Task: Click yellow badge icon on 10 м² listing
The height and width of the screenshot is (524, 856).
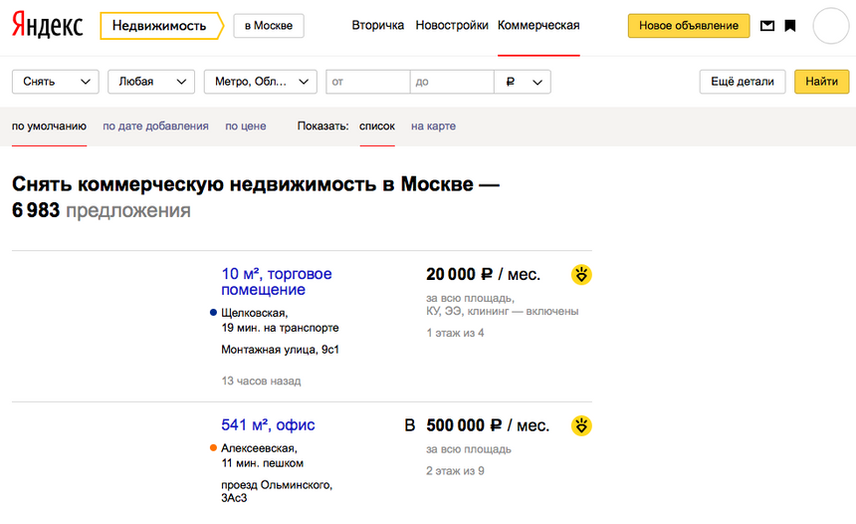Action: 581,275
